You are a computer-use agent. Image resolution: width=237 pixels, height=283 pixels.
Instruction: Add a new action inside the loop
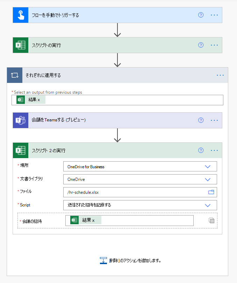click(x=118, y=261)
